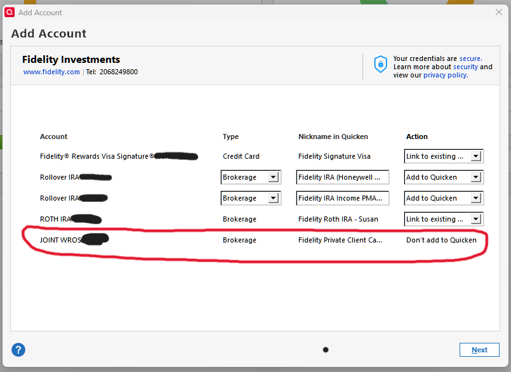
Task: Open the help question mark icon
Action: pyautogui.click(x=18, y=350)
